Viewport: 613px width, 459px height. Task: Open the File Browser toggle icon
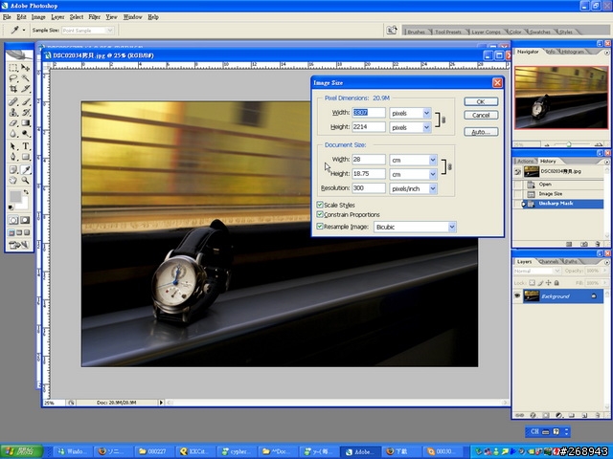(392, 30)
